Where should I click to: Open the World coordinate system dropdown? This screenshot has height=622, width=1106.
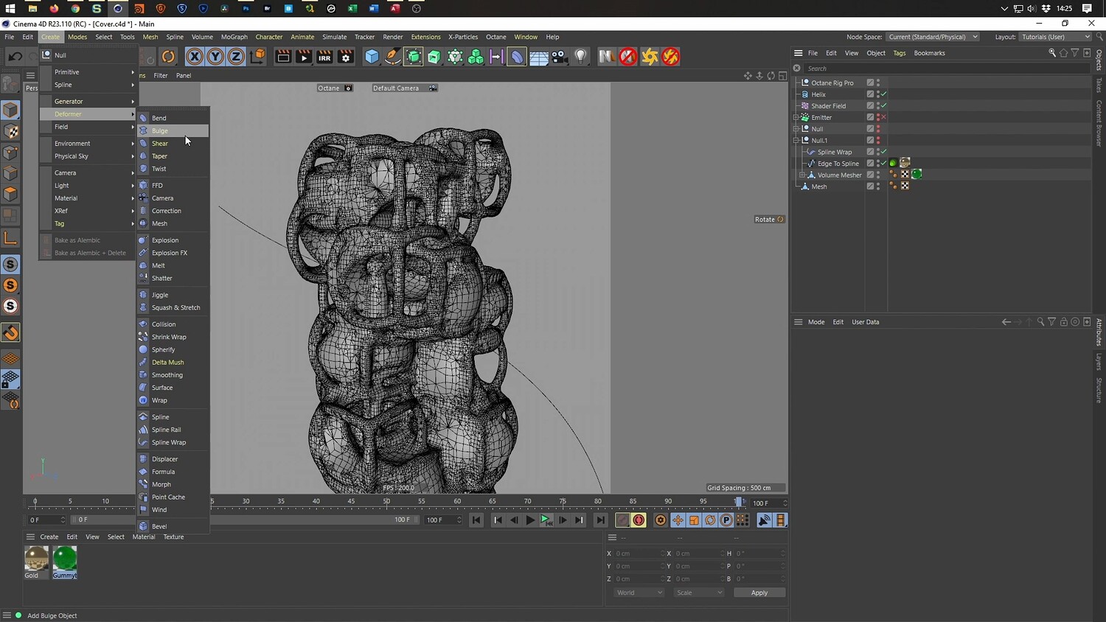click(639, 593)
